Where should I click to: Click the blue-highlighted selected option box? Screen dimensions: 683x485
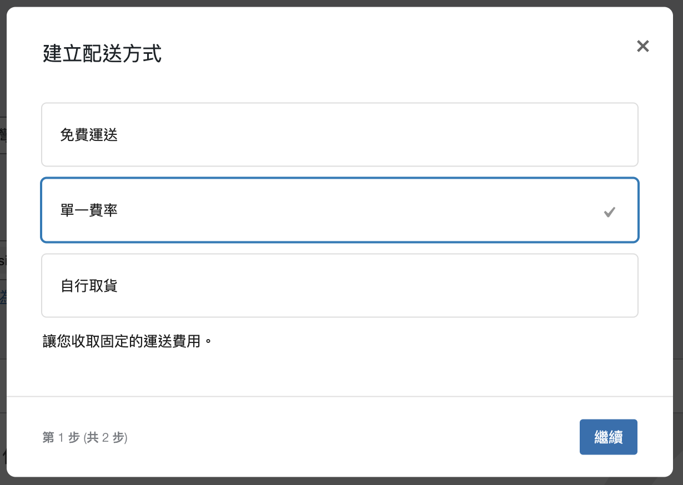339,210
